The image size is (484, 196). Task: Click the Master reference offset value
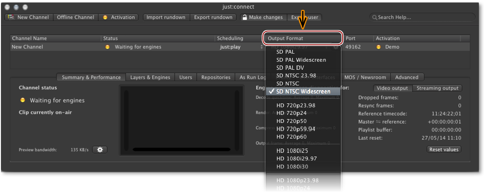(x=444, y=122)
